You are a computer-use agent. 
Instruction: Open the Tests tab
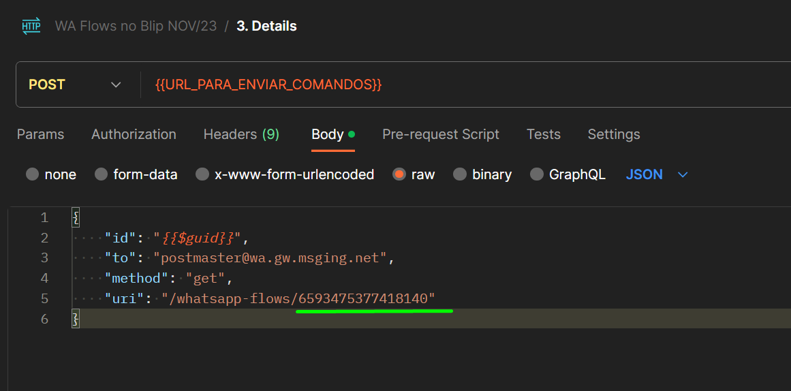point(543,134)
